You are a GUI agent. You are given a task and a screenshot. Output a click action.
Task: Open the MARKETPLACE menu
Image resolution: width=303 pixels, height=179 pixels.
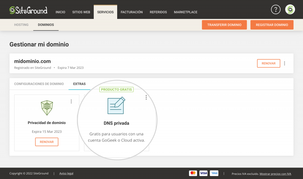186,12
